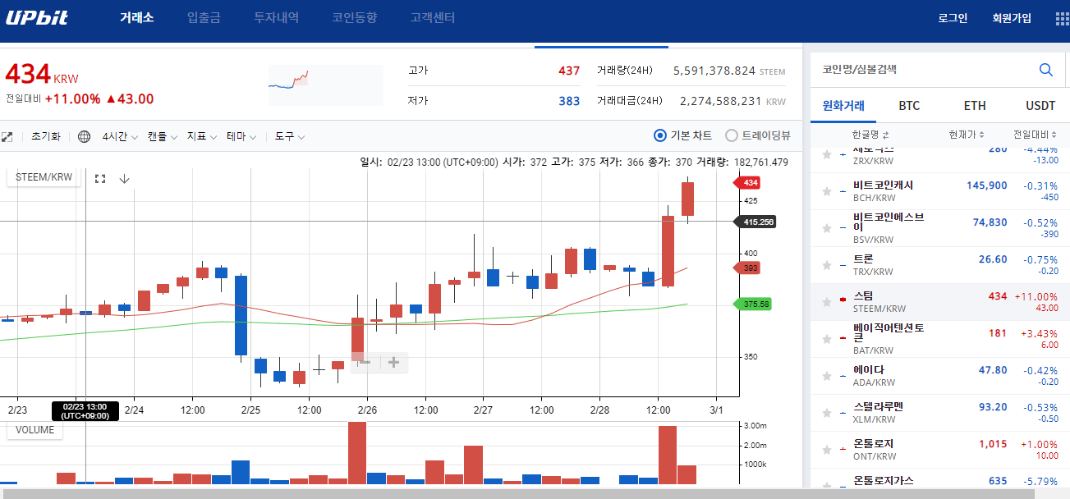This screenshot has width=1070, height=499.
Task: Click the down arrow beside STEEM/KRW label
Action: pos(125,178)
